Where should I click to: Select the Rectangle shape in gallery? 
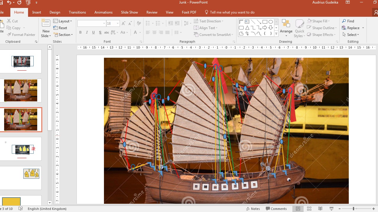click(265, 22)
